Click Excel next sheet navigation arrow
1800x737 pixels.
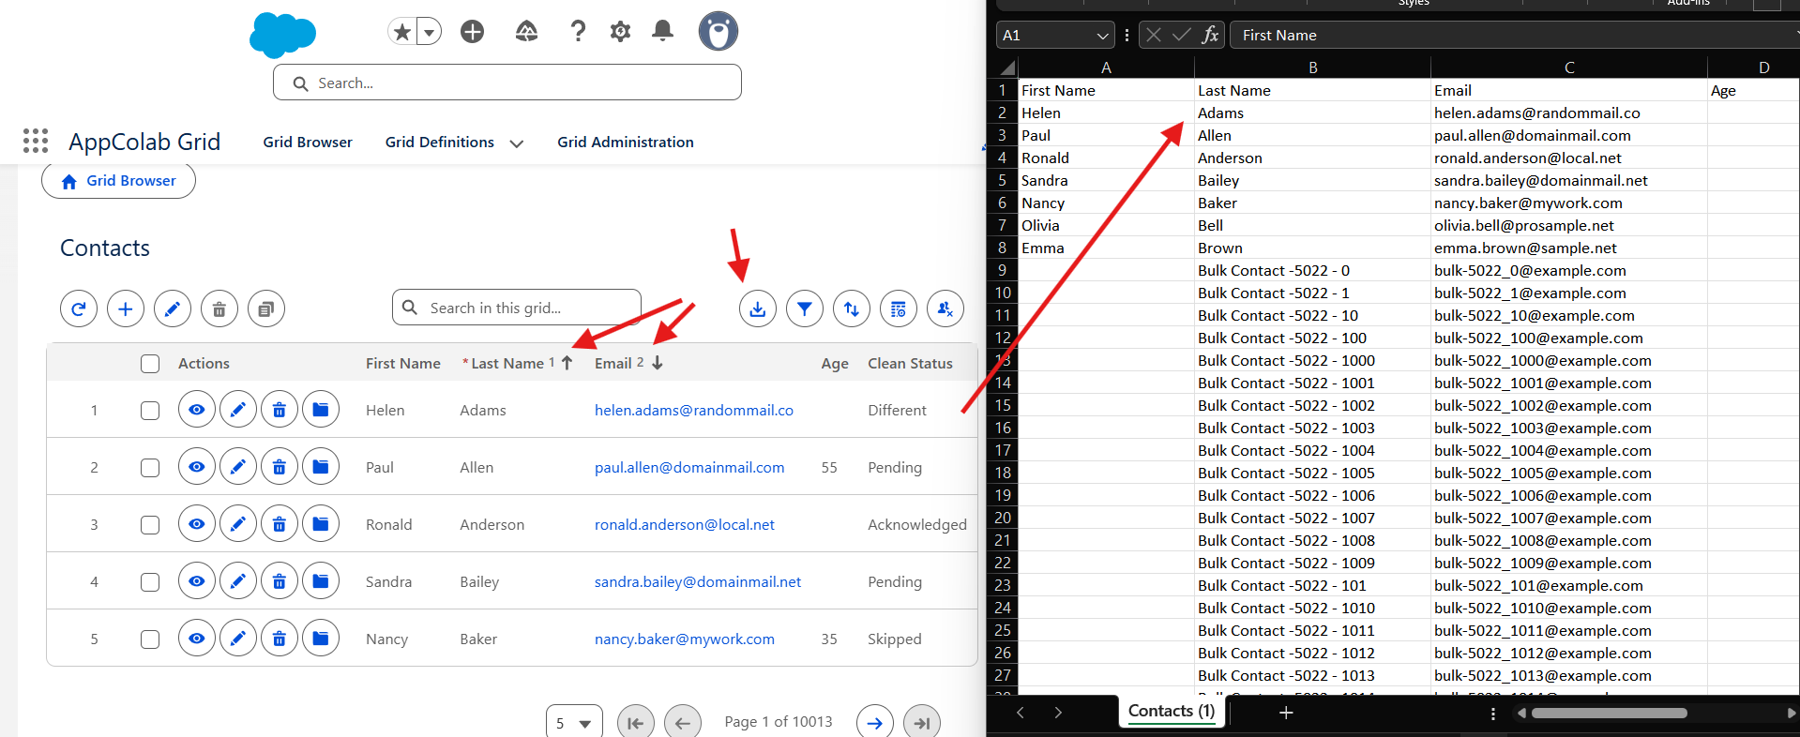click(1058, 714)
